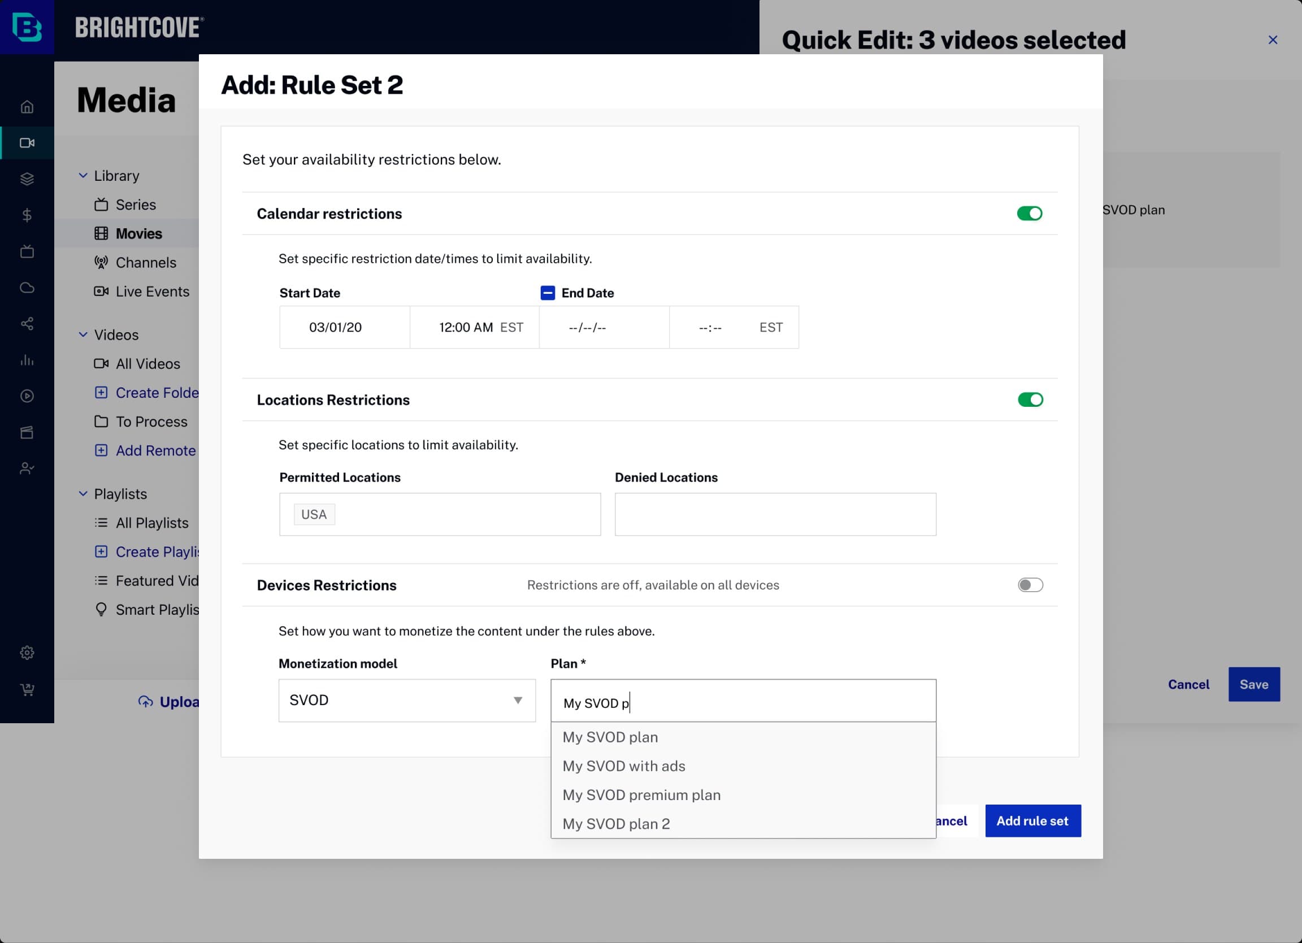Open the gallery window icon in sidebar
Image resolution: width=1302 pixels, height=943 pixels.
pos(27,432)
